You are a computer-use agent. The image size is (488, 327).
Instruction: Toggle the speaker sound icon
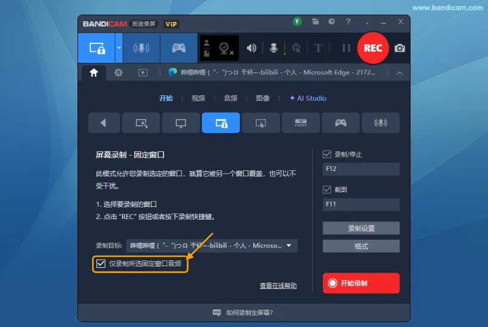251,48
